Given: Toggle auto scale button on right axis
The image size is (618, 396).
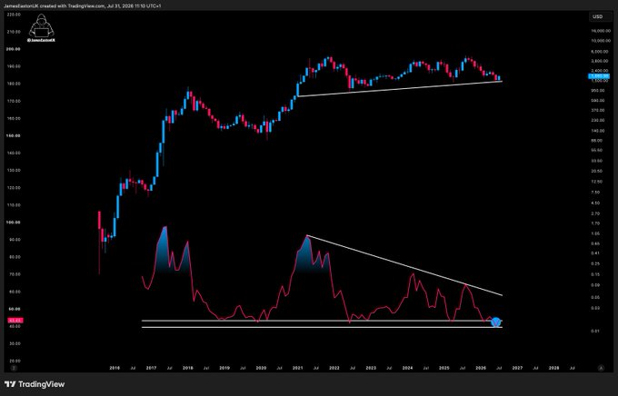Looking at the screenshot, I should 601,368.
